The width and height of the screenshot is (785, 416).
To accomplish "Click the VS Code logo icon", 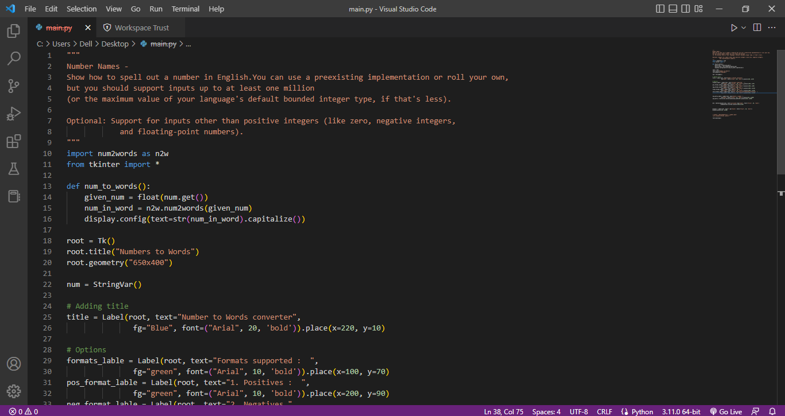I will (x=10, y=9).
